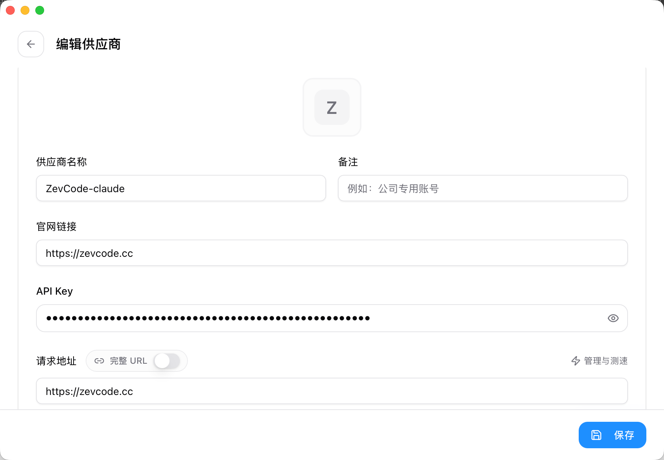Click the floppy disk save icon
Viewport: 664px width, 460px height.
tap(596, 435)
